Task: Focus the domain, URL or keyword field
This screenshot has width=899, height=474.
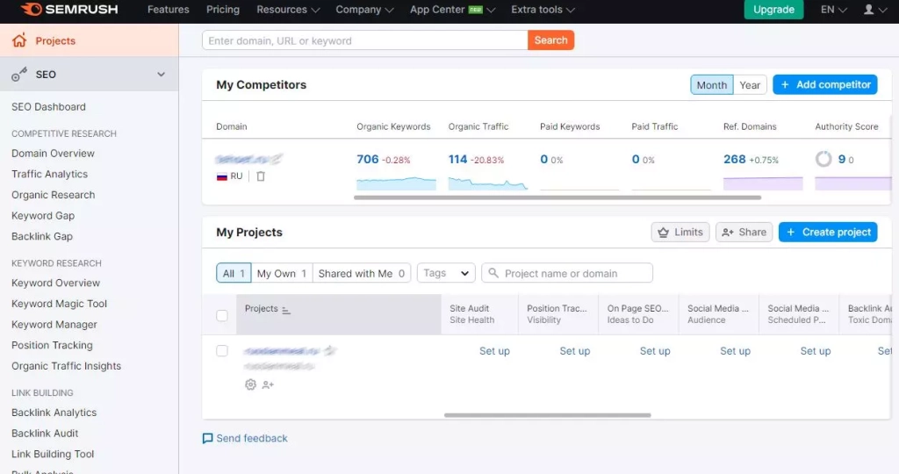Action: (x=365, y=40)
